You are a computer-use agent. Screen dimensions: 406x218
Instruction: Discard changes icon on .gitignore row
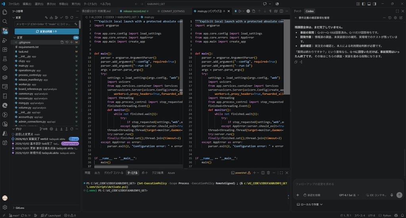pyautogui.click(x=67, y=42)
